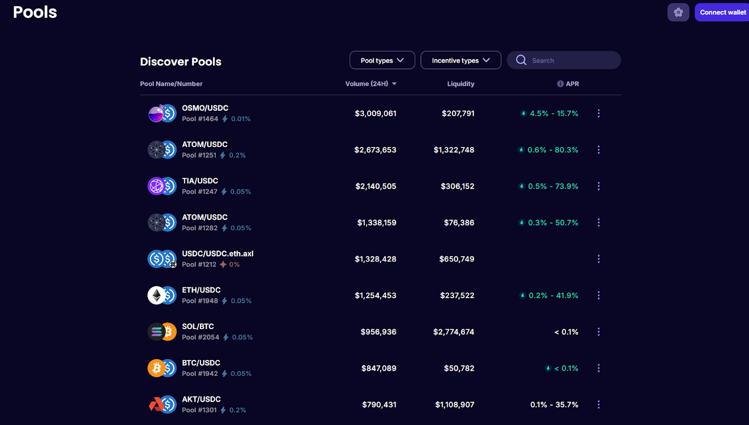Image resolution: width=749 pixels, height=425 pixels.
Task: Click the USDC/USDC.eth.axl token pair icon
Action: (162, 259)
